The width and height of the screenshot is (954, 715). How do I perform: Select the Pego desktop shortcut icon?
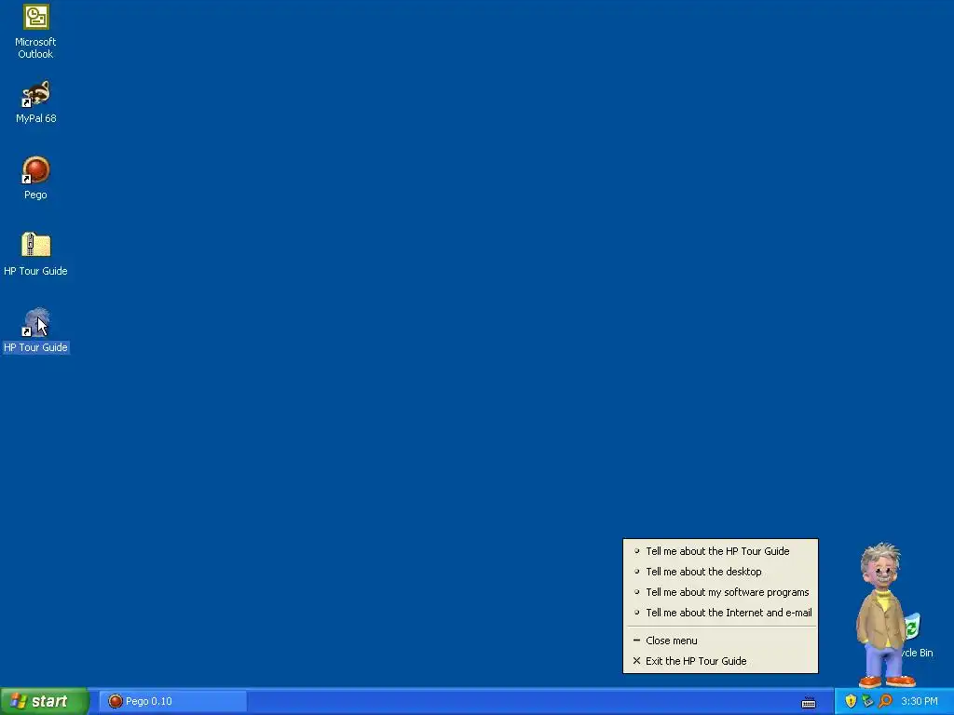[x=35, y=170]
